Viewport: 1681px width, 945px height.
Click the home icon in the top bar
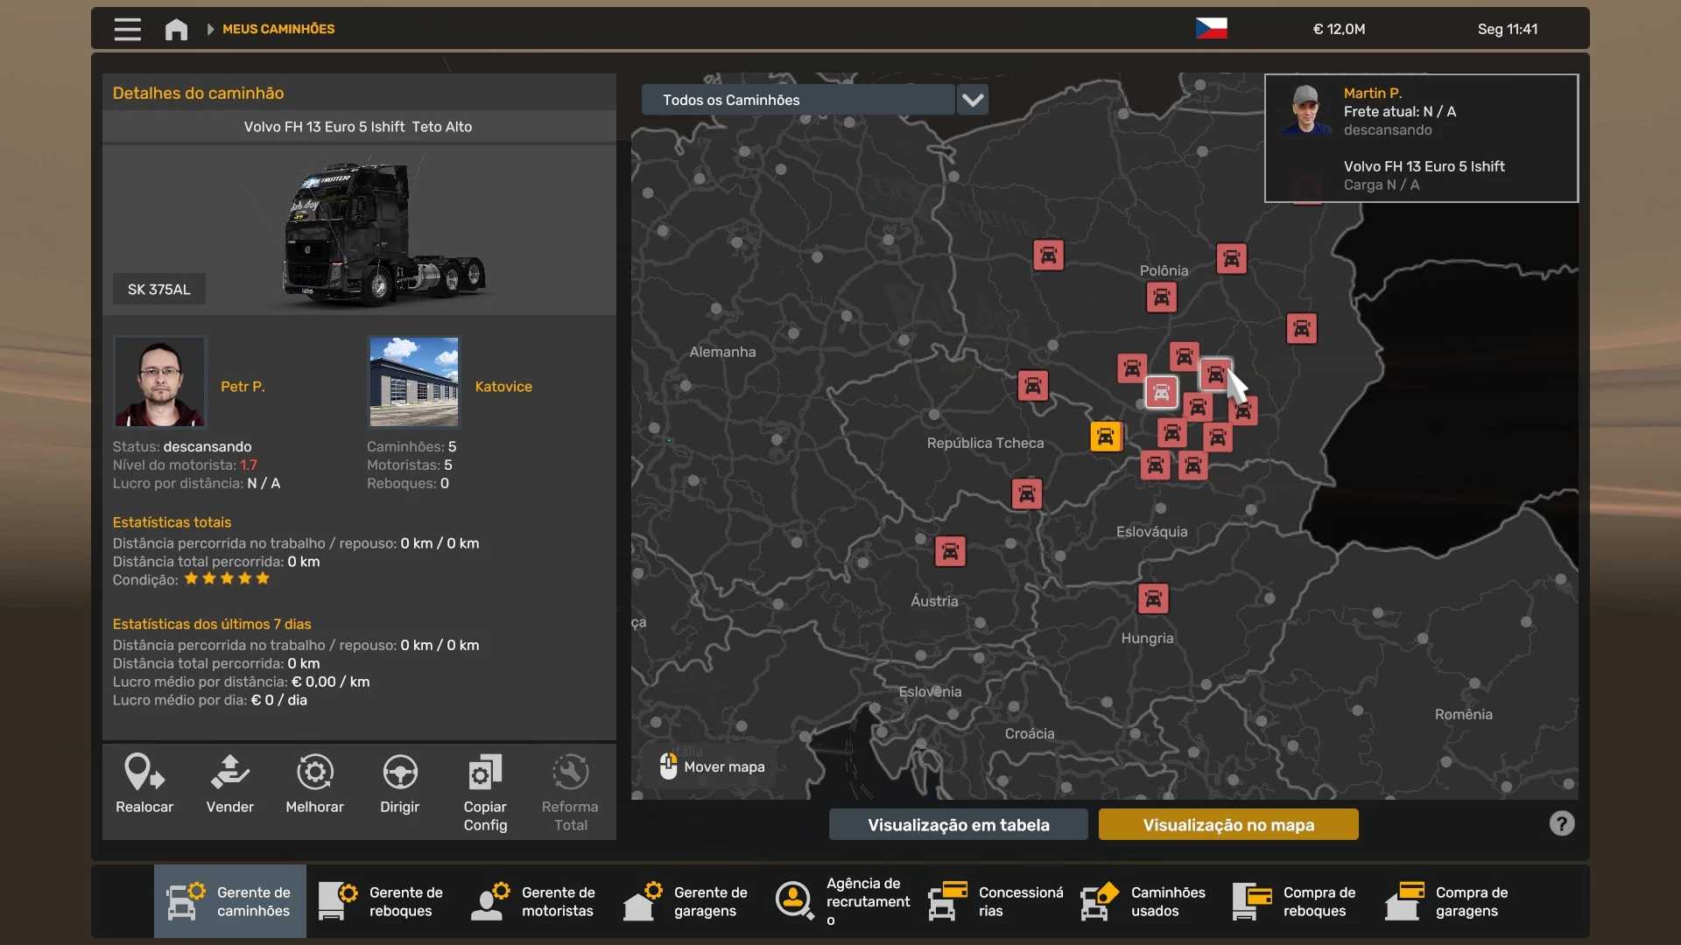tap(175, 29)
